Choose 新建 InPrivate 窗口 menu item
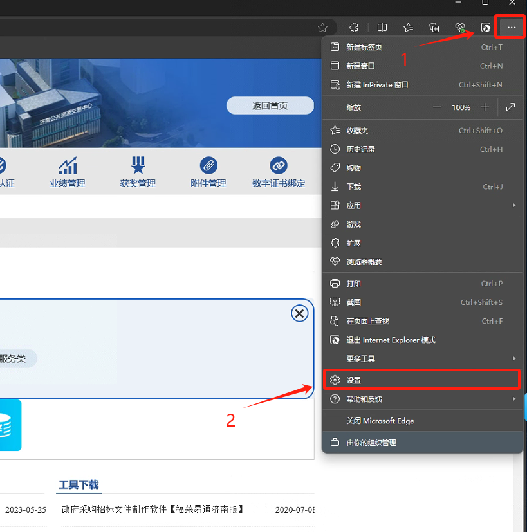 pos(377,85)
